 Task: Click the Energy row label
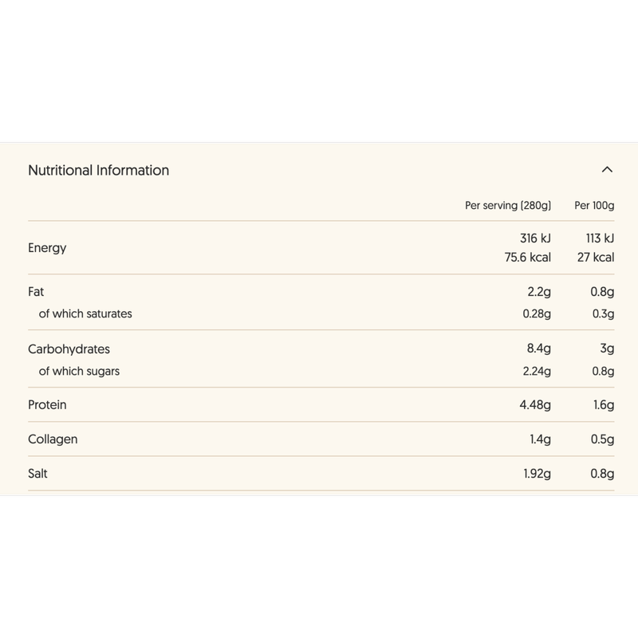point(47,248)
